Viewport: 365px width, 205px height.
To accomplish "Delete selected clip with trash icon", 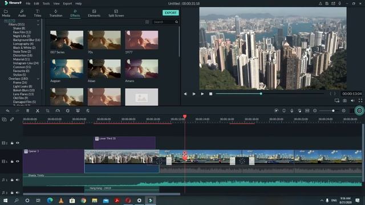I will tap(28, 111).
